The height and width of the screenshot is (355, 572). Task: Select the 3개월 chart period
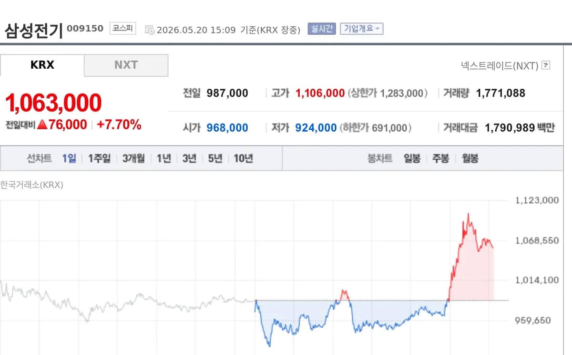coord(133,158)
